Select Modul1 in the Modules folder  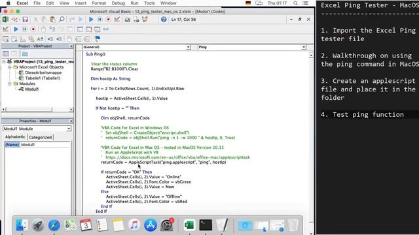32,89
